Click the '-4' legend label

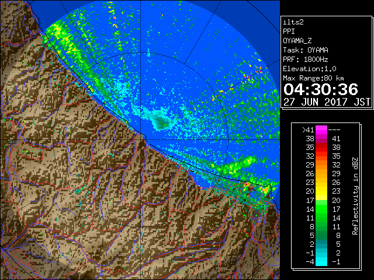(x=310, y=261)
